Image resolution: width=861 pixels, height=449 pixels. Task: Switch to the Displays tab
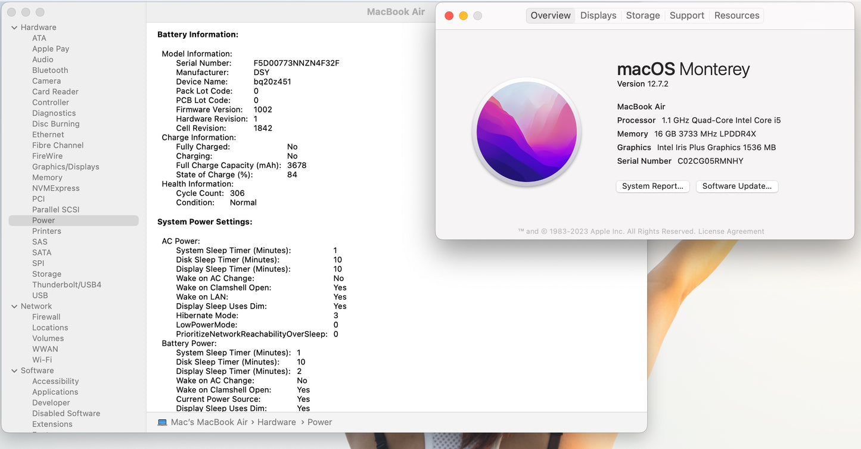pos(598,15)
